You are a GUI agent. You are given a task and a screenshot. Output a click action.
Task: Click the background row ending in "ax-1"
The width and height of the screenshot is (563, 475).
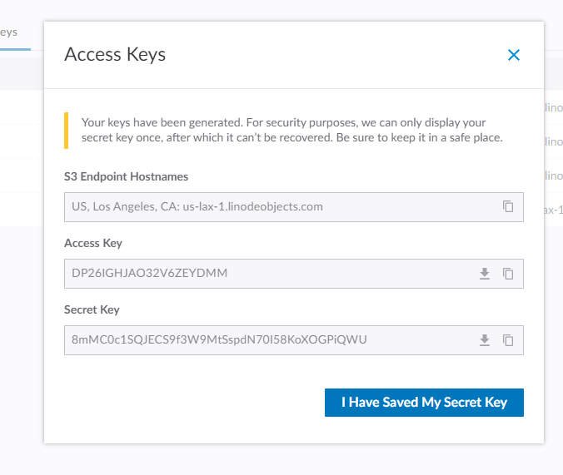click(552, 209)
